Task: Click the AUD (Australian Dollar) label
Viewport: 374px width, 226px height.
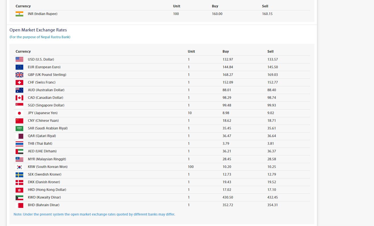Action: pos(46,90)
